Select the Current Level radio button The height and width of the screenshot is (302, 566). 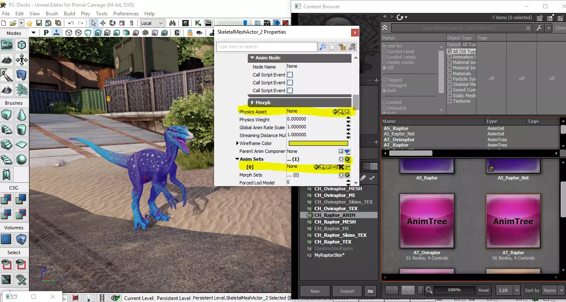click(384, 52)
